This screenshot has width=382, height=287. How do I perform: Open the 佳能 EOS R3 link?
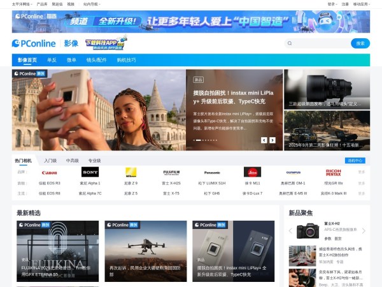(49, 183)
